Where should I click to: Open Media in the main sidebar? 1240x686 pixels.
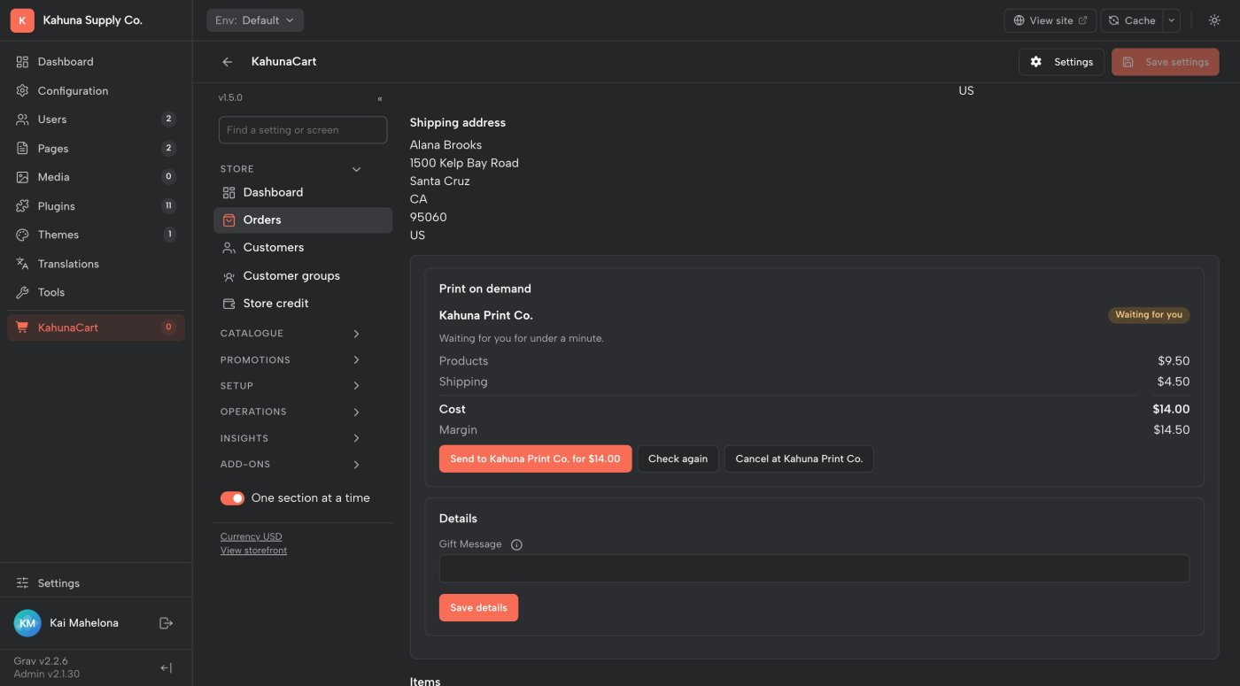coord(96,177)
